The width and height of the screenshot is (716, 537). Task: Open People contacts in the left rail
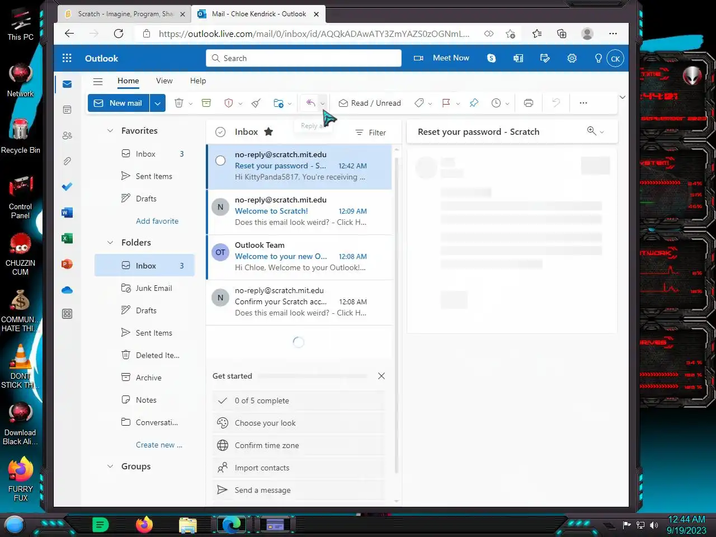point(67,135)
